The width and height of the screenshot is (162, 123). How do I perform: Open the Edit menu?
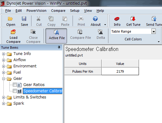click(x=19, y=11)
